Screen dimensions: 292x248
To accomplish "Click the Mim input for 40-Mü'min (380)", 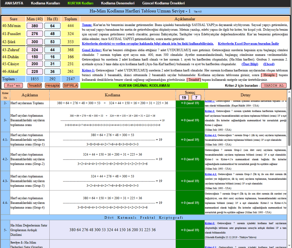I will tap(35, 26).
